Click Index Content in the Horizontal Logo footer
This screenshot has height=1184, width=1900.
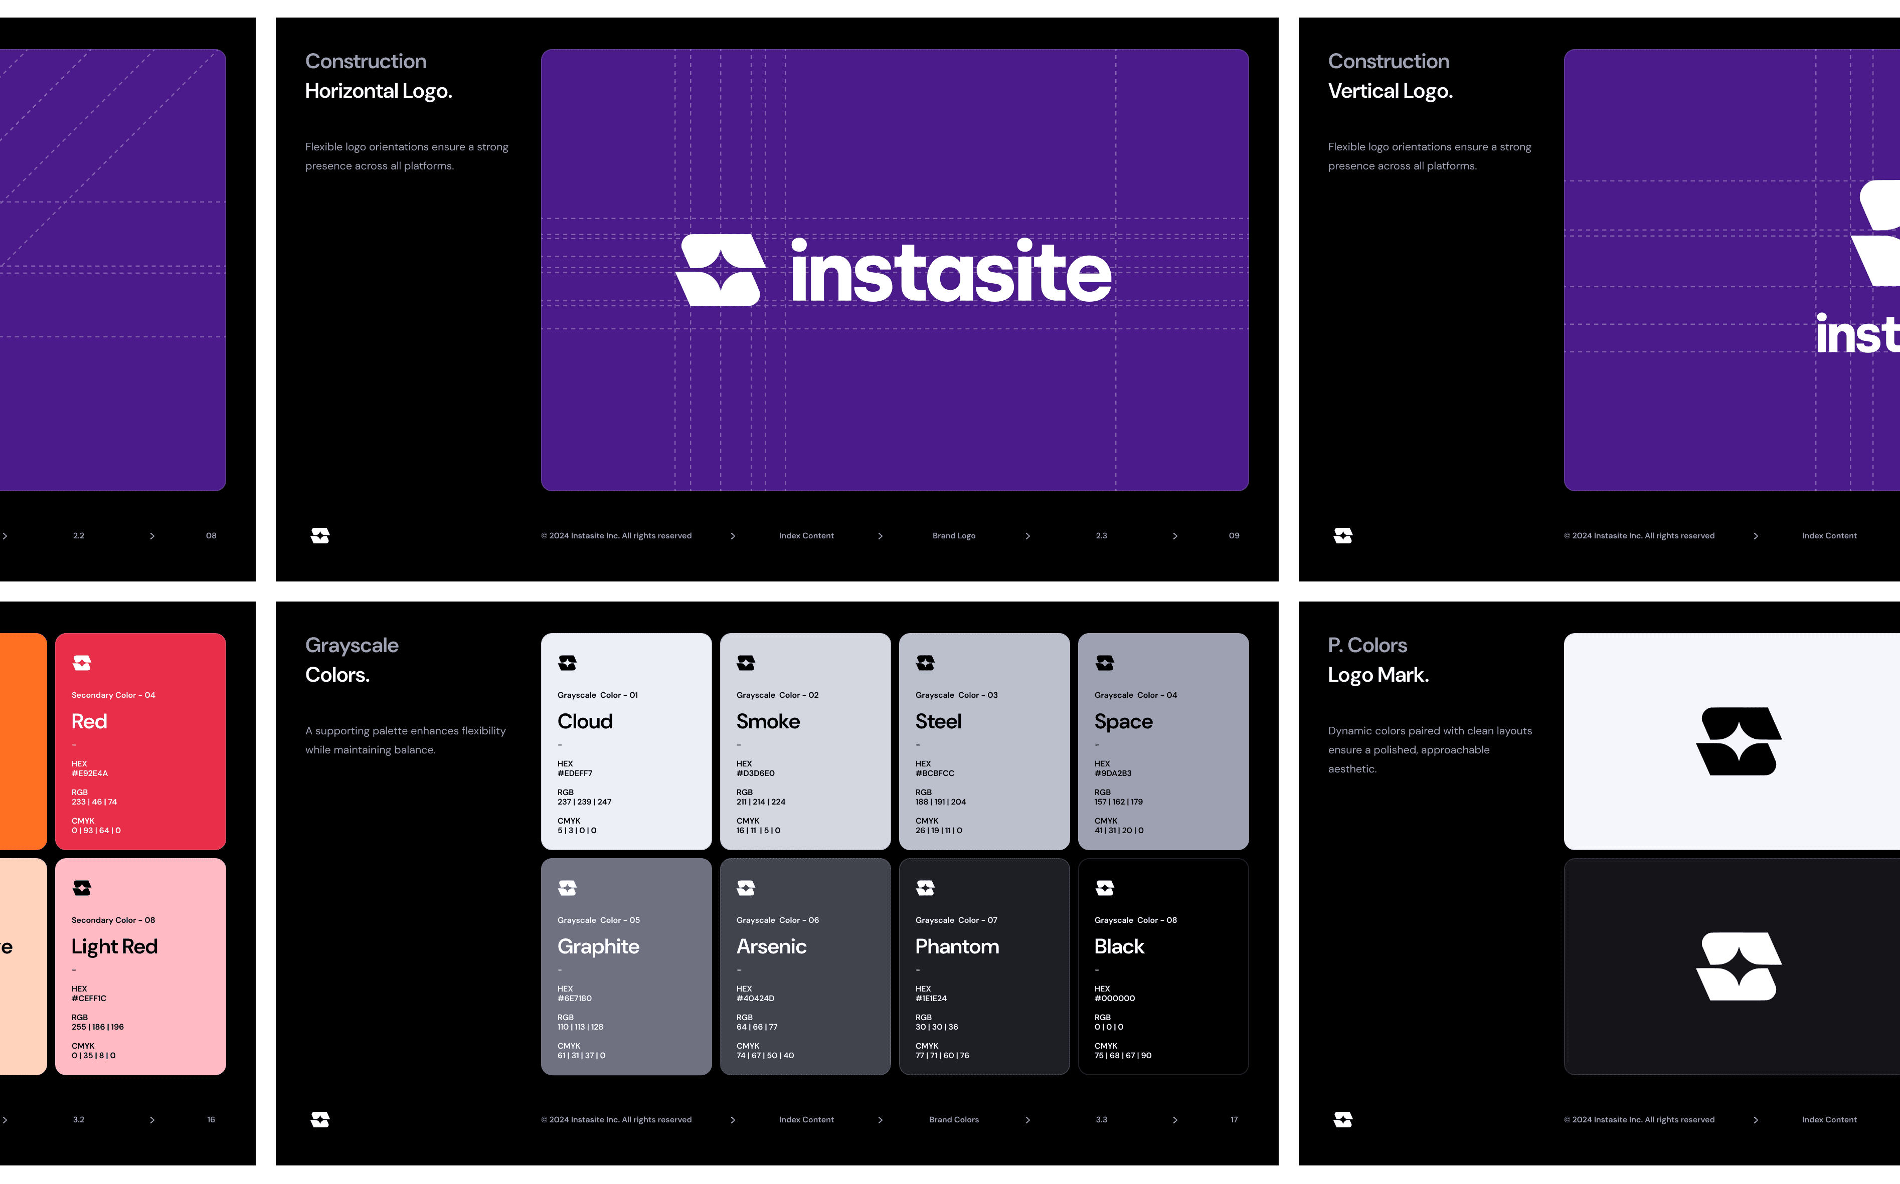tap(806, 536)
